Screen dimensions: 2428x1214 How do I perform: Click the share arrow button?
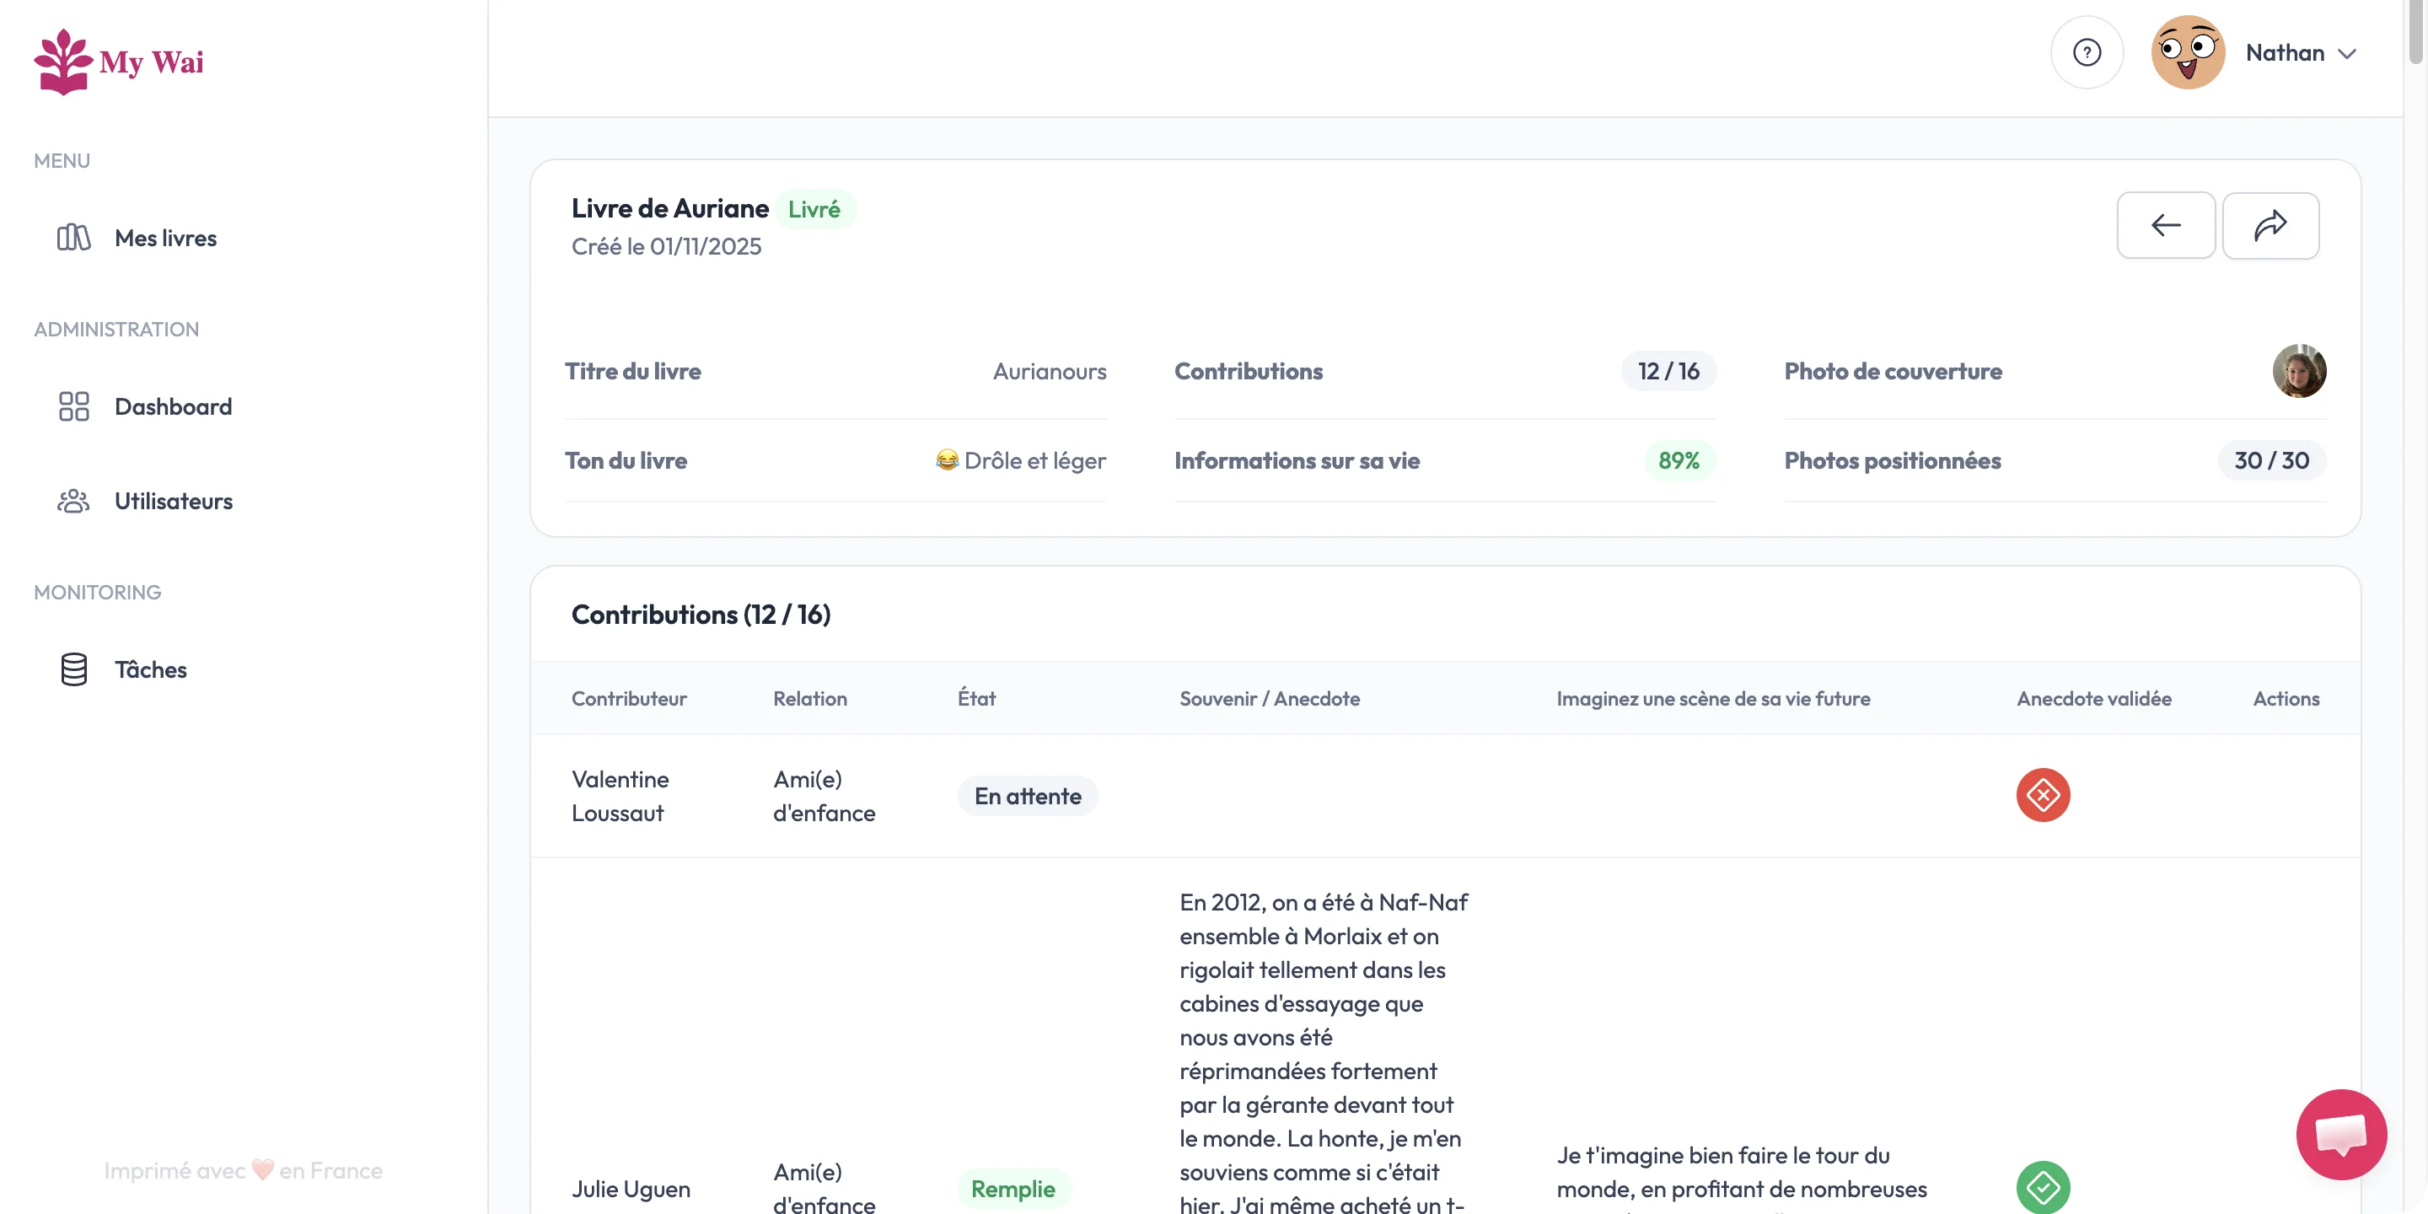(x=2270, y=225)
